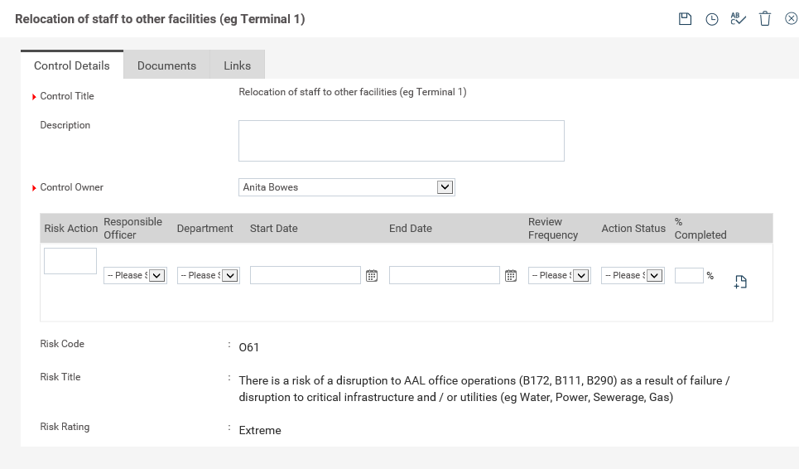Focus the % Completed input field
This screenshot has width=799, height=469.
(688, 275)
